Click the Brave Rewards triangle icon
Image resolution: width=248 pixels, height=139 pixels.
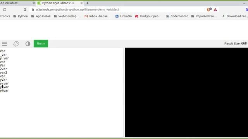click(x=215, y=10)
